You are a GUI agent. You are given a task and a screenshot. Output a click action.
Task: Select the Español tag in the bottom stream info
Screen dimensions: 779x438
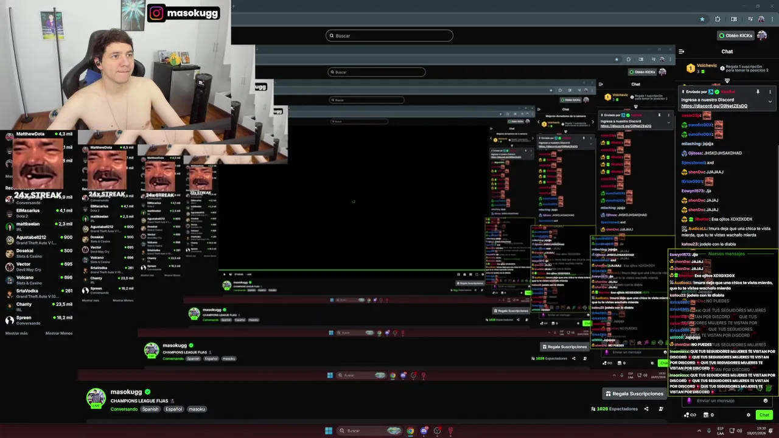coord(173,409)
